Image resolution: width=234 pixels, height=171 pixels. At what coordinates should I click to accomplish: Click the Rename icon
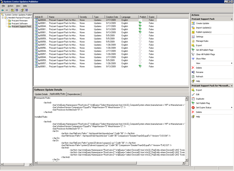(x=193, y=72)
